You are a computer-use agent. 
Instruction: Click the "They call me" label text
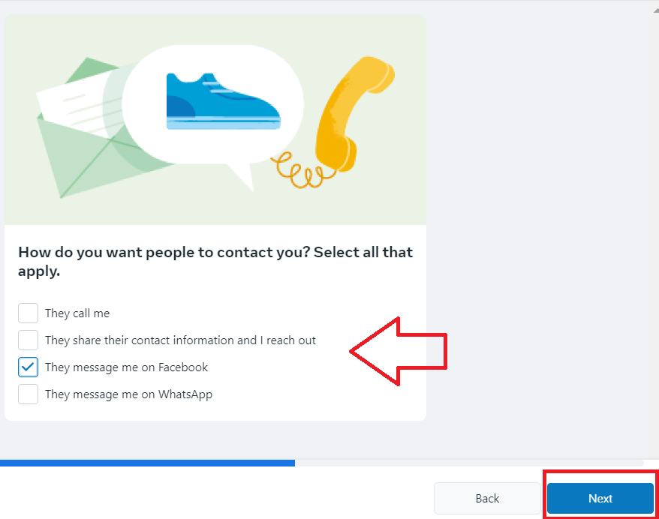(77, 313)
